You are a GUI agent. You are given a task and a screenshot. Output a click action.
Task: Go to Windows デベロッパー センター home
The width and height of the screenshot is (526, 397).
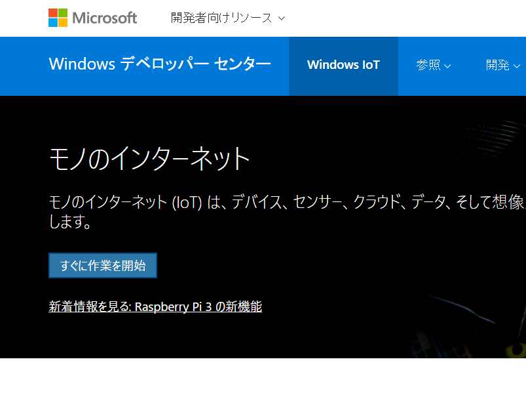(160, 64)
